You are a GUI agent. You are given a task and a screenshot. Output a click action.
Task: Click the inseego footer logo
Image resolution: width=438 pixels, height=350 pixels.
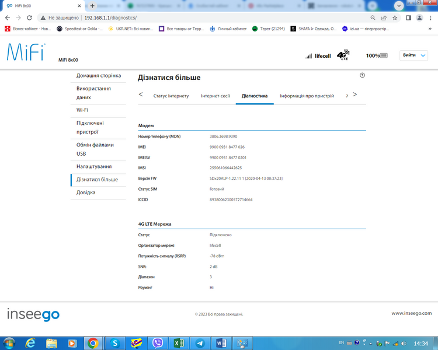(33, 314)
